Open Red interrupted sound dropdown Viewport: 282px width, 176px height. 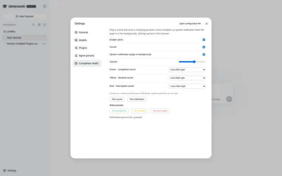[187, 86]
